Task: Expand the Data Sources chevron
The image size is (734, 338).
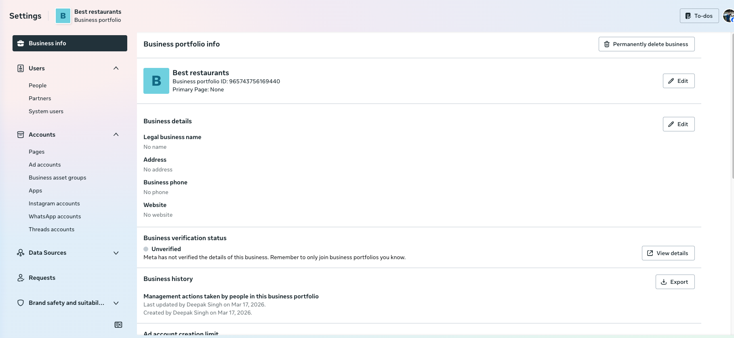Action: [116, 253]
